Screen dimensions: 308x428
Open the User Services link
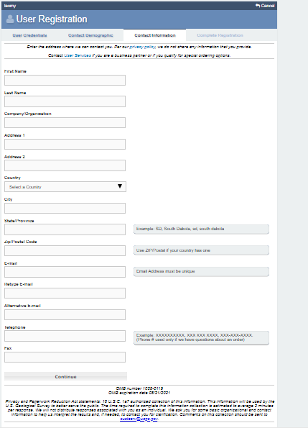pyautogui.click(x=78, y=55)
